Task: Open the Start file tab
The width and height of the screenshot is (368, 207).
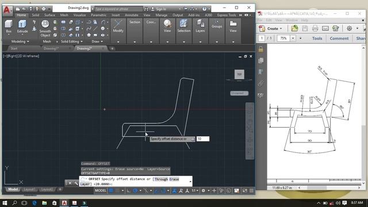Action: pyautogui.click(x=14, y=48)
